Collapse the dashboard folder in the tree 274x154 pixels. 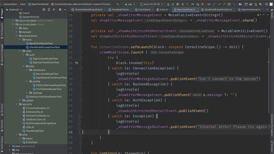click(x=27, y=70)
